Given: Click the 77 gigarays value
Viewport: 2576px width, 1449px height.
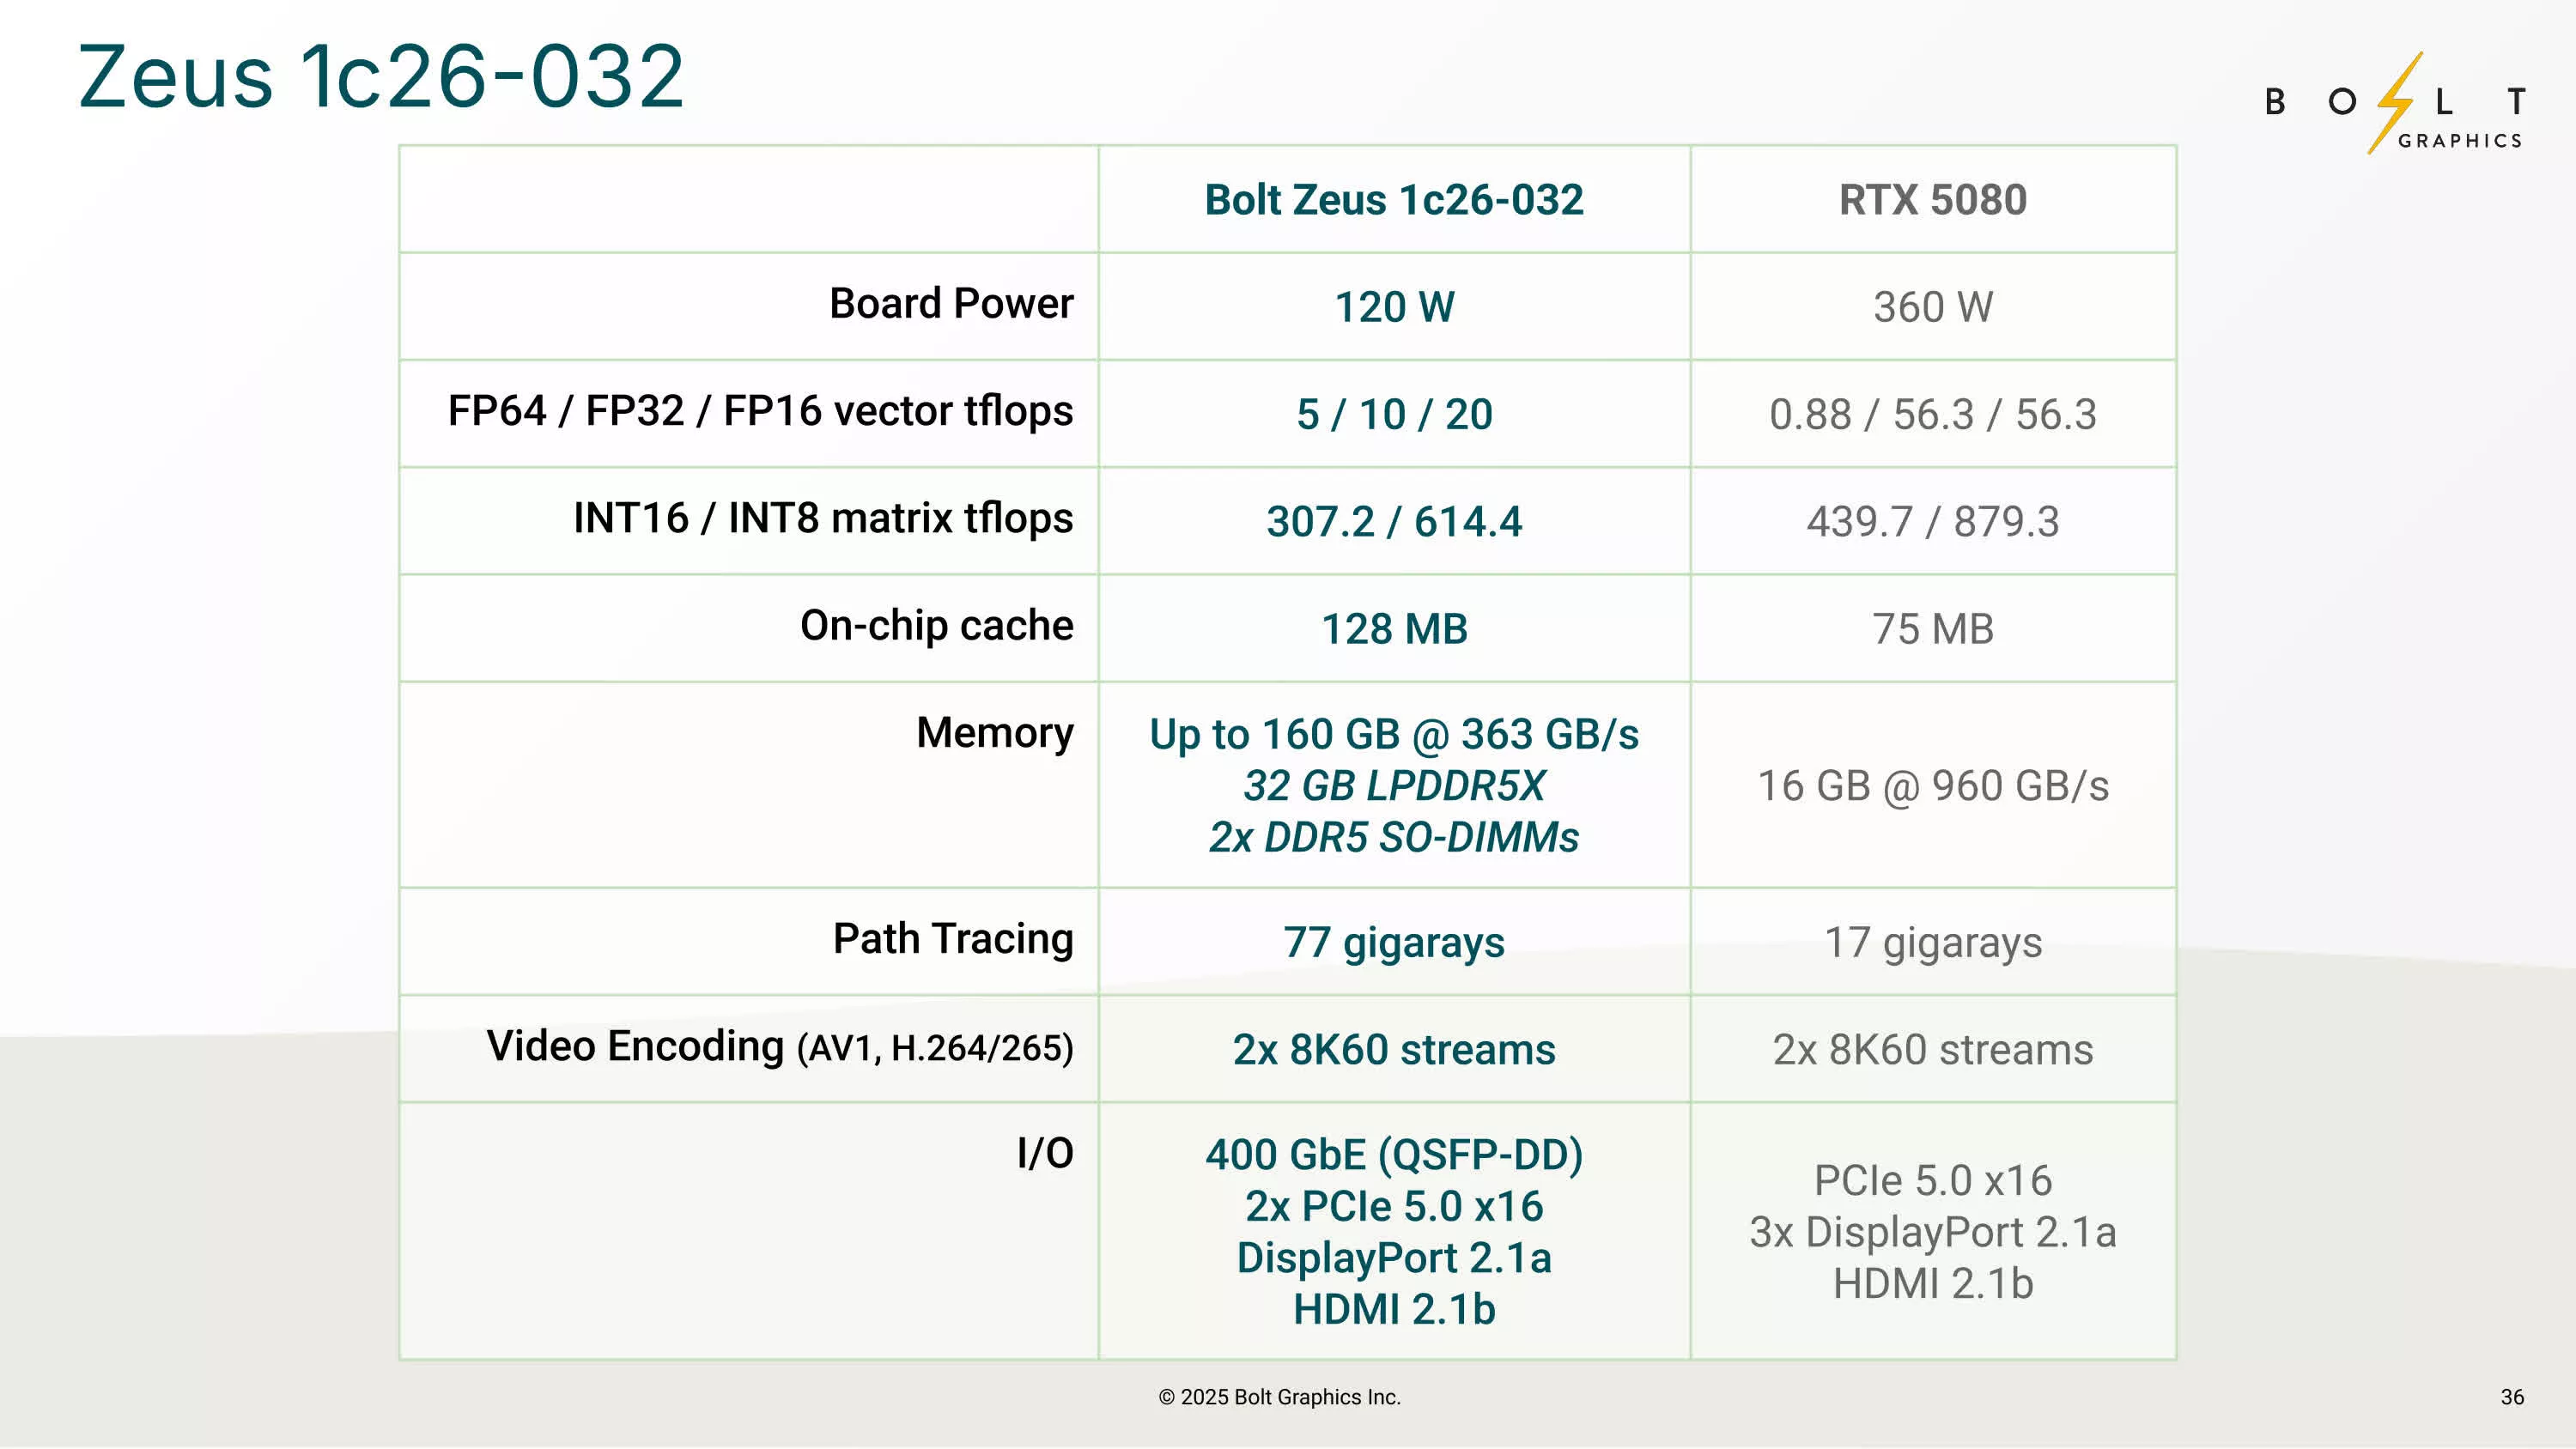Looking at the screenshot, I should click(x=1394, y=943).
